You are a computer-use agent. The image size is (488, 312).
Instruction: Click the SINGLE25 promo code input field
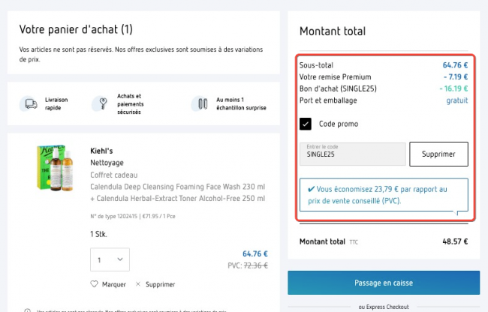[x=353, y=154]
